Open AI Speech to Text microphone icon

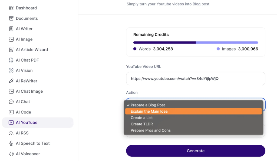pyautogui.click(x=11, y=143)
